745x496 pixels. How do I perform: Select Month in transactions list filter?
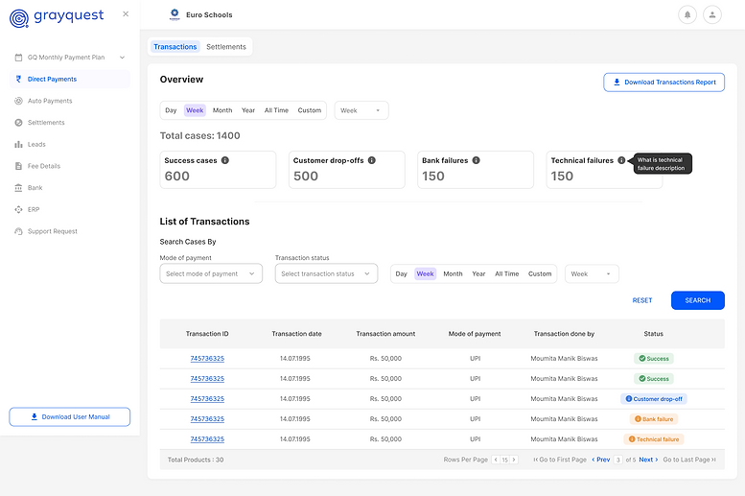coord(453,274)
